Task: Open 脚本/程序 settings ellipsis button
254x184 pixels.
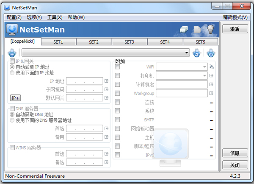Action: 211,147
